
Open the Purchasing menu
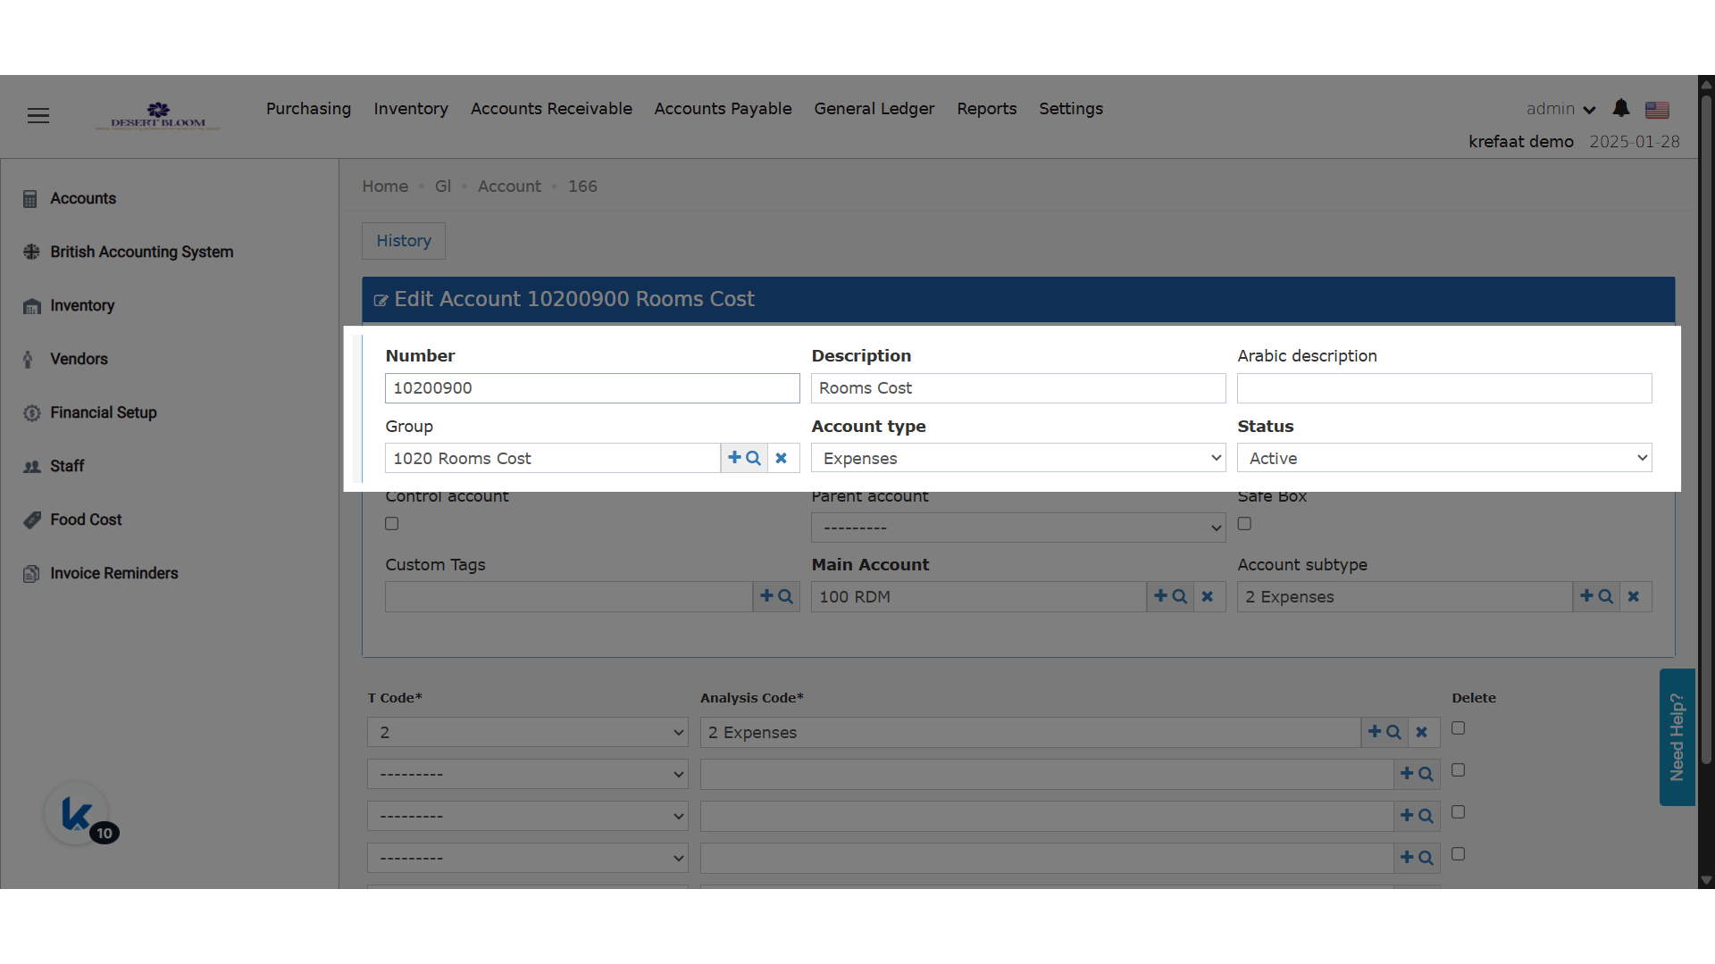(x=308, y=109)
